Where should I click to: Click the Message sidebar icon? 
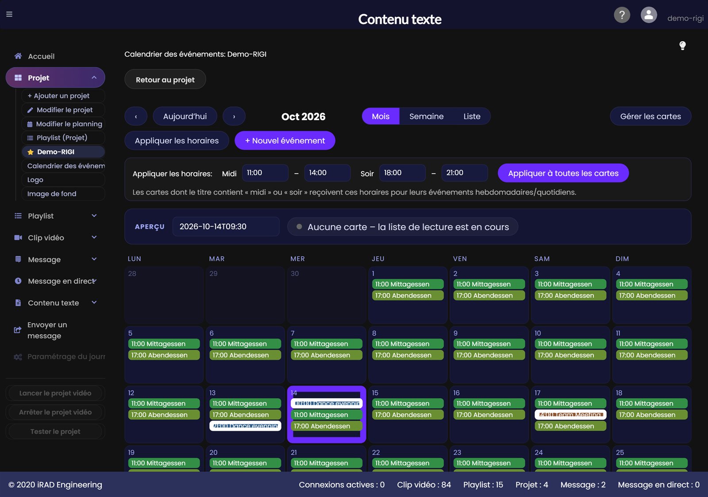(x=18, y=259)
